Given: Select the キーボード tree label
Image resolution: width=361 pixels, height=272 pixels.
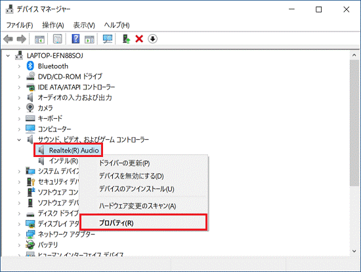Looking at the screenshot, I should pos(50,118).
